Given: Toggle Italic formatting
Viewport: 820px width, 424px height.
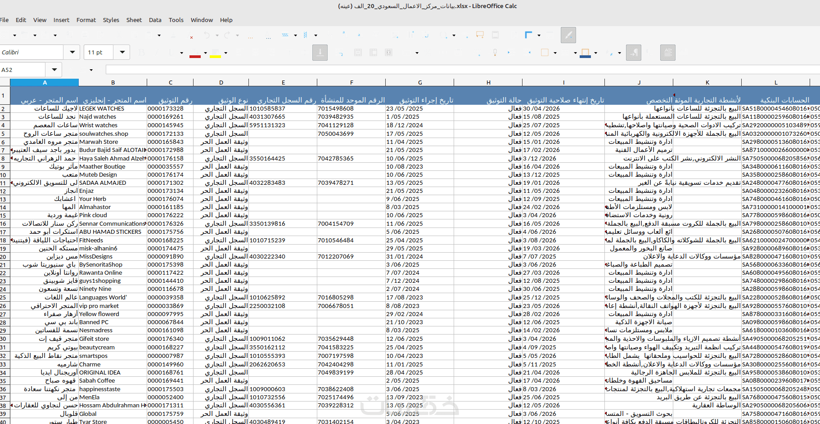Looking at the screenshot, I should [158, 53].
